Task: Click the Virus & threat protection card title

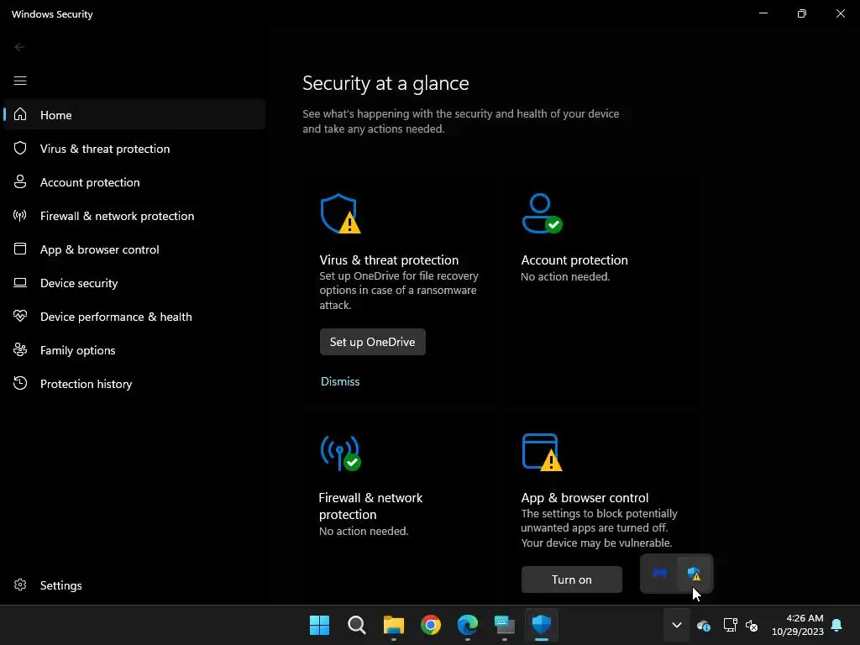Action: tap(389, 260)
